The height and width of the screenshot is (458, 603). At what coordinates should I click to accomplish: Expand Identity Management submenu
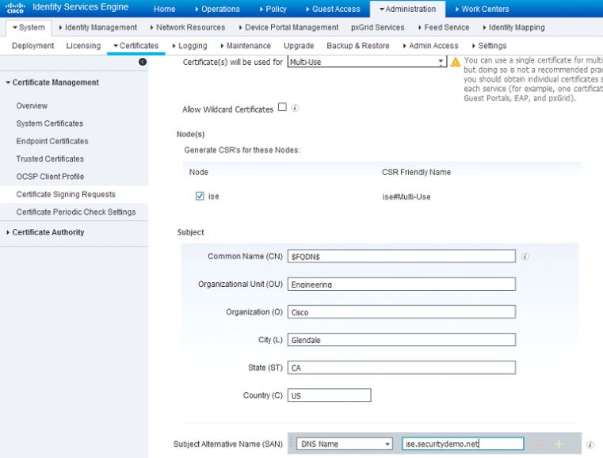tap(97, 27)
